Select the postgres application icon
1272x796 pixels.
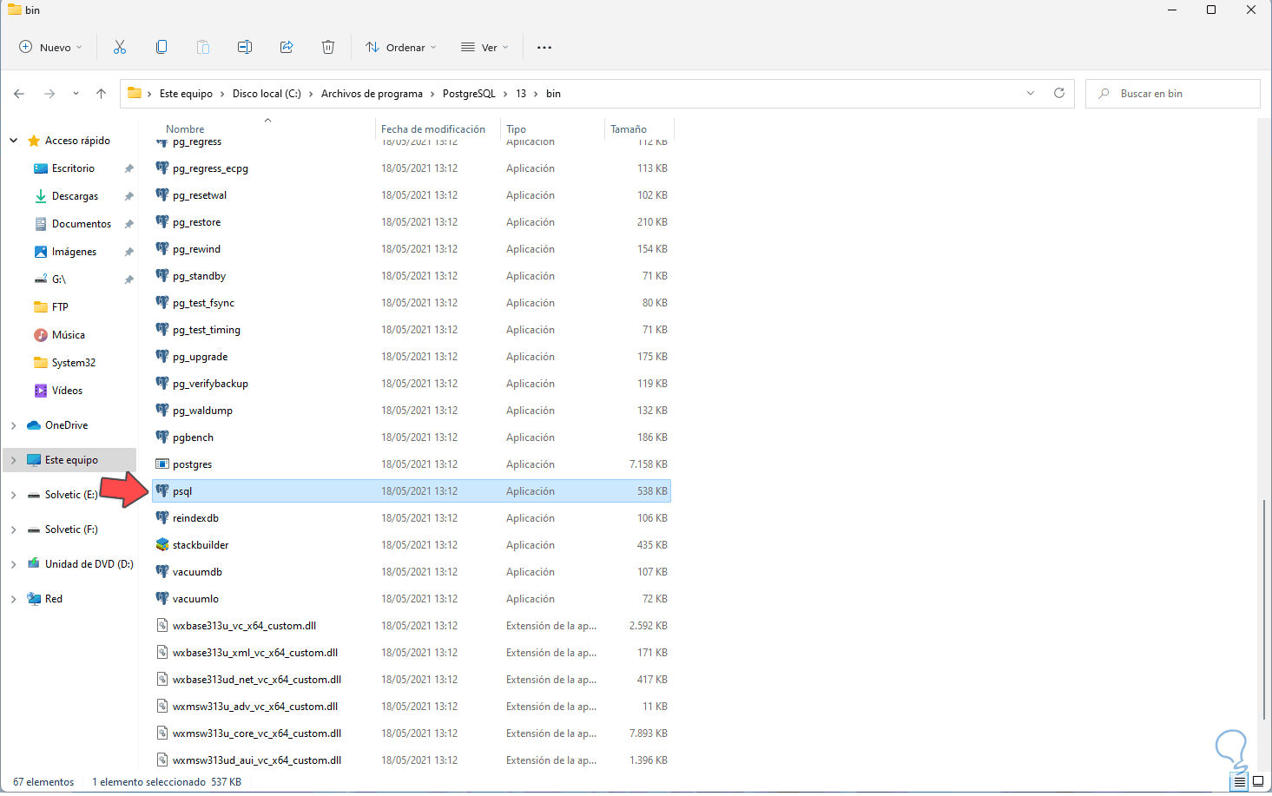(162, 464)
